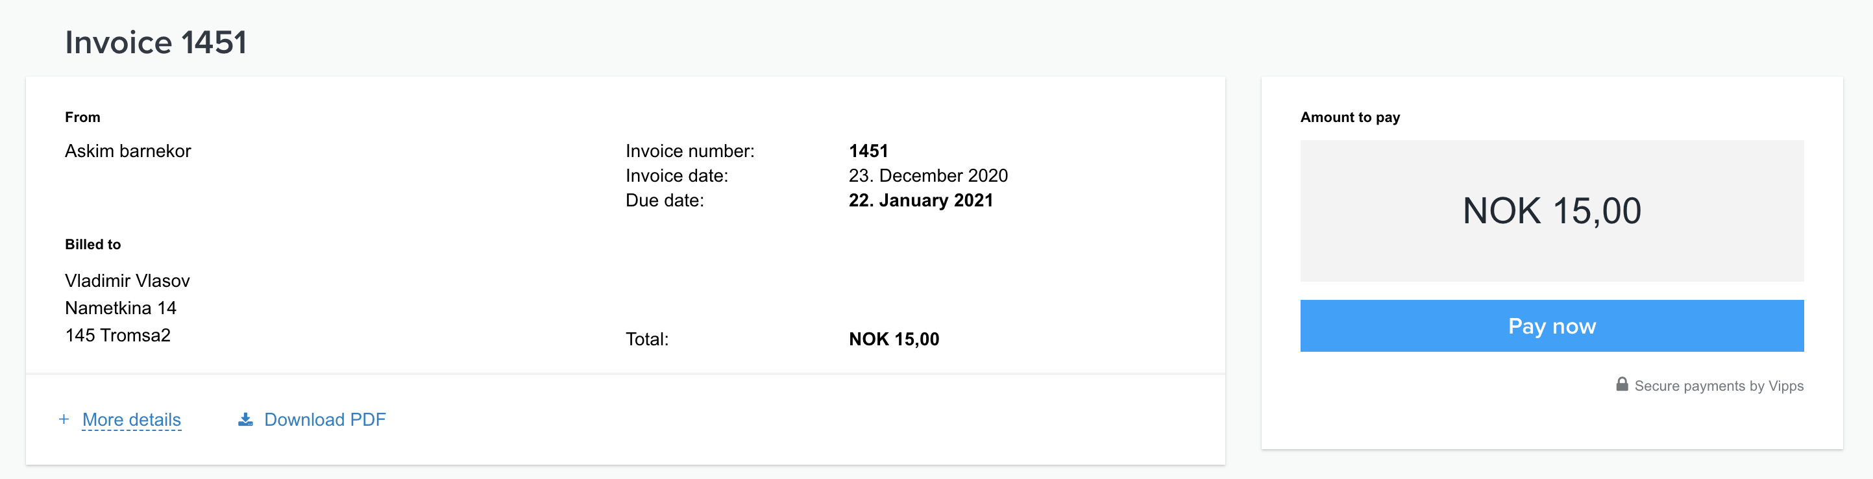Click the invoice date 23. December 2020
The image size is (1873, 479).
pos(928,175)
